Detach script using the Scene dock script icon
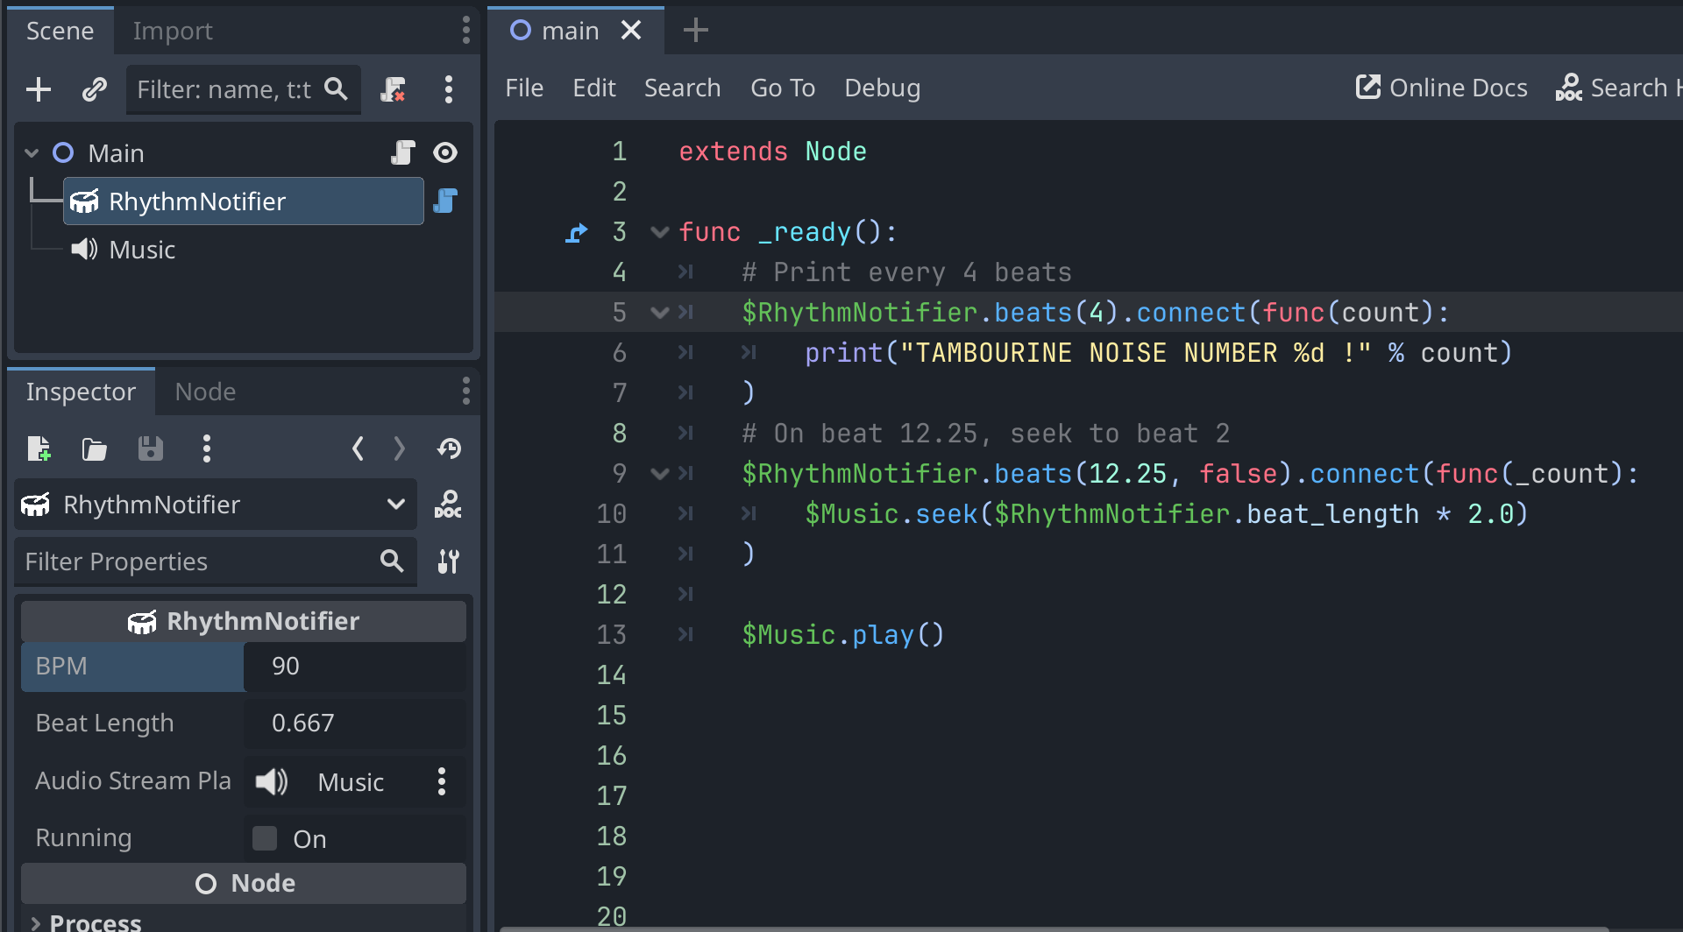The image size is (1683, 932). [x=394, y=89]
